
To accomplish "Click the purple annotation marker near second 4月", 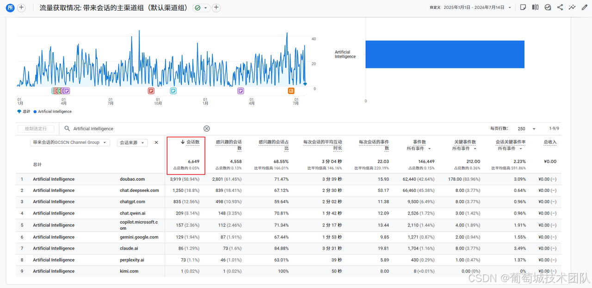I will tap(240, 91).
